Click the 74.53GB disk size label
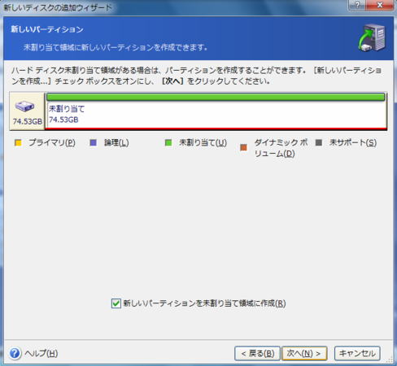Image resolution: width=397 pixels, height=366 pixels. tap(28, 121)
